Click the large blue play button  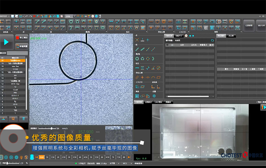(x=6, y=42)
